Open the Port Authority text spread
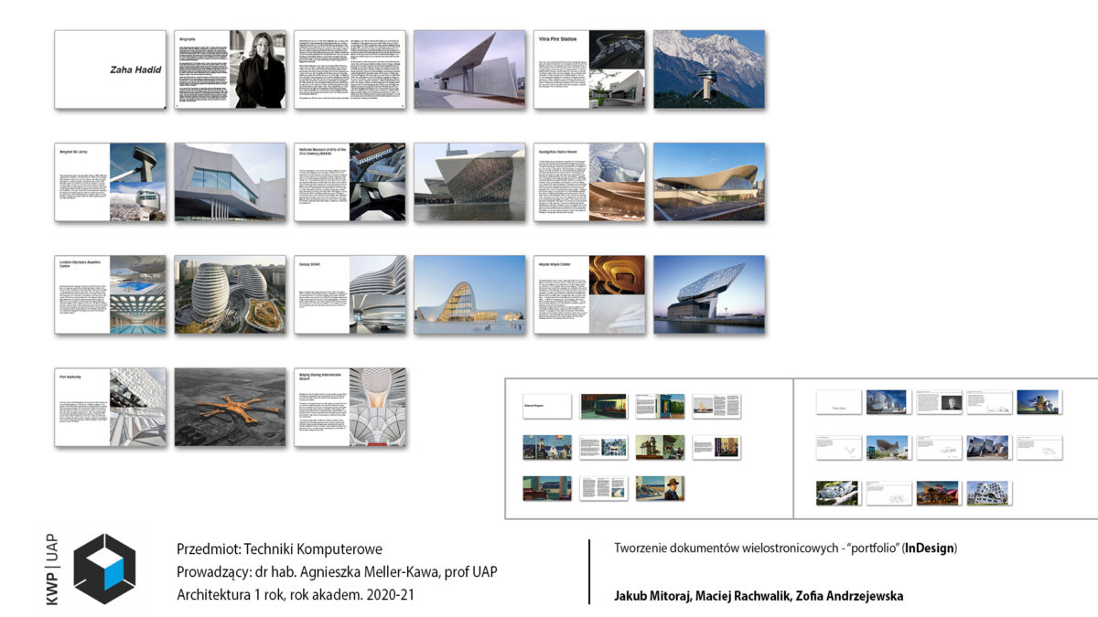1098x617 pixels. [110, 407]
